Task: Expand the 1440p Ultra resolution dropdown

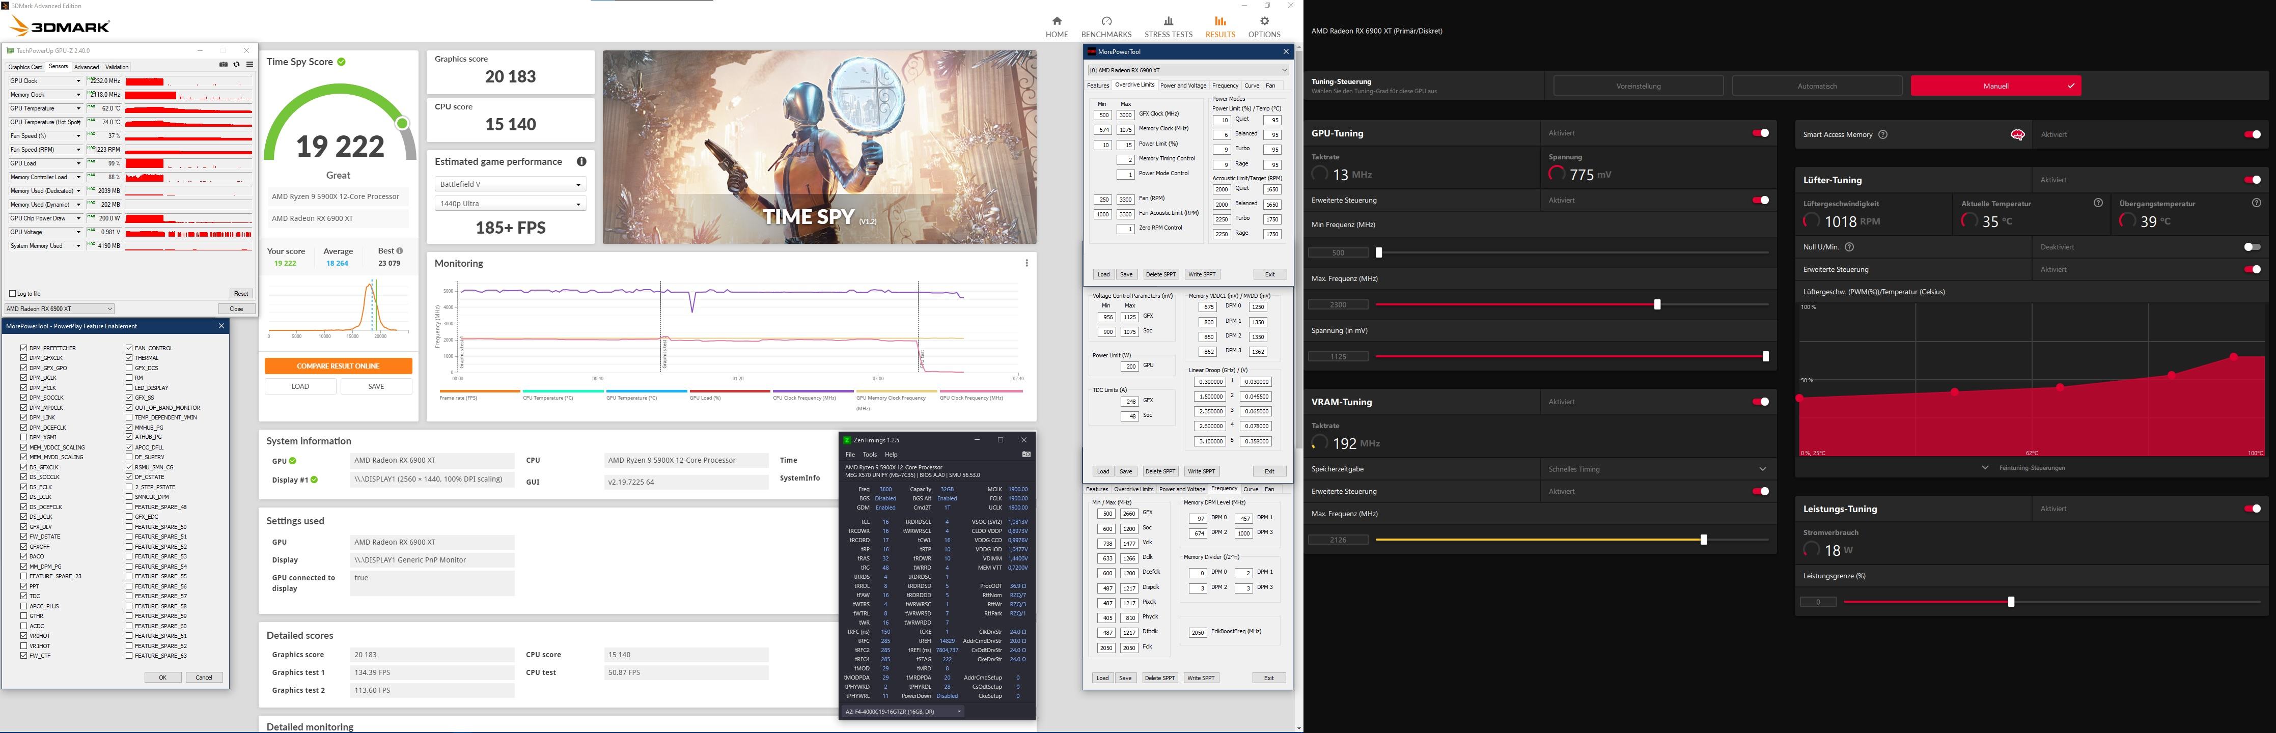Action: [510, 204]
